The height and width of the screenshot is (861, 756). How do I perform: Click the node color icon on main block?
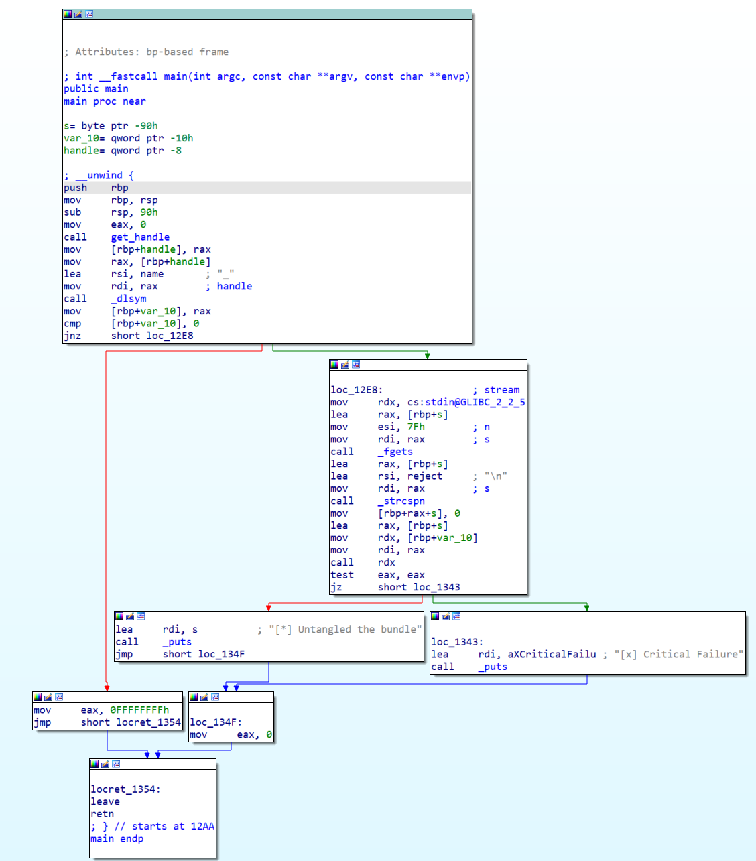click(68, 14)
